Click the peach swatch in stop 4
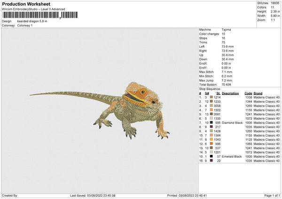282x199 pixels. click(x=212, y=110)
